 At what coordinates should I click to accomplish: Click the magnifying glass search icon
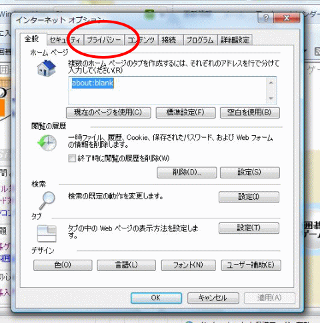tap(47, 200)
